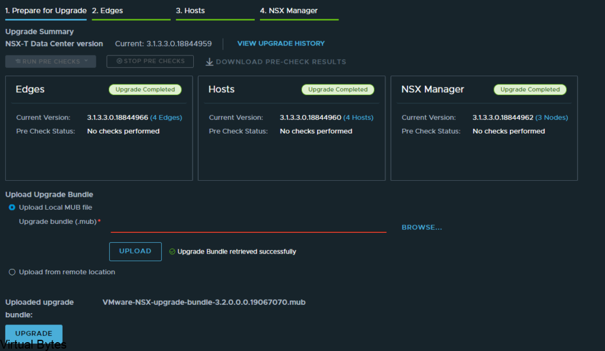Viewport: 605px width, 351px height.
Task: Click the Hosts card title
Action: coord(222,89)
